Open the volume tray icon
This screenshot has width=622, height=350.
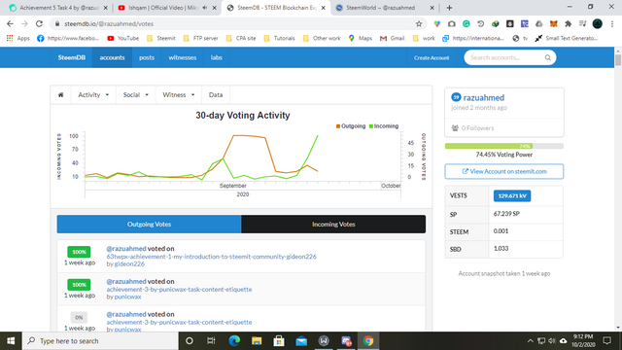click(552, 341)
